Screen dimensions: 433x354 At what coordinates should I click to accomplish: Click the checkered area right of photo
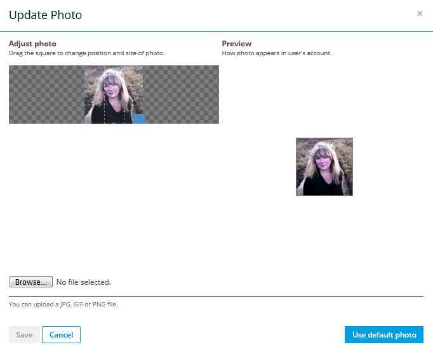[182, 95]
